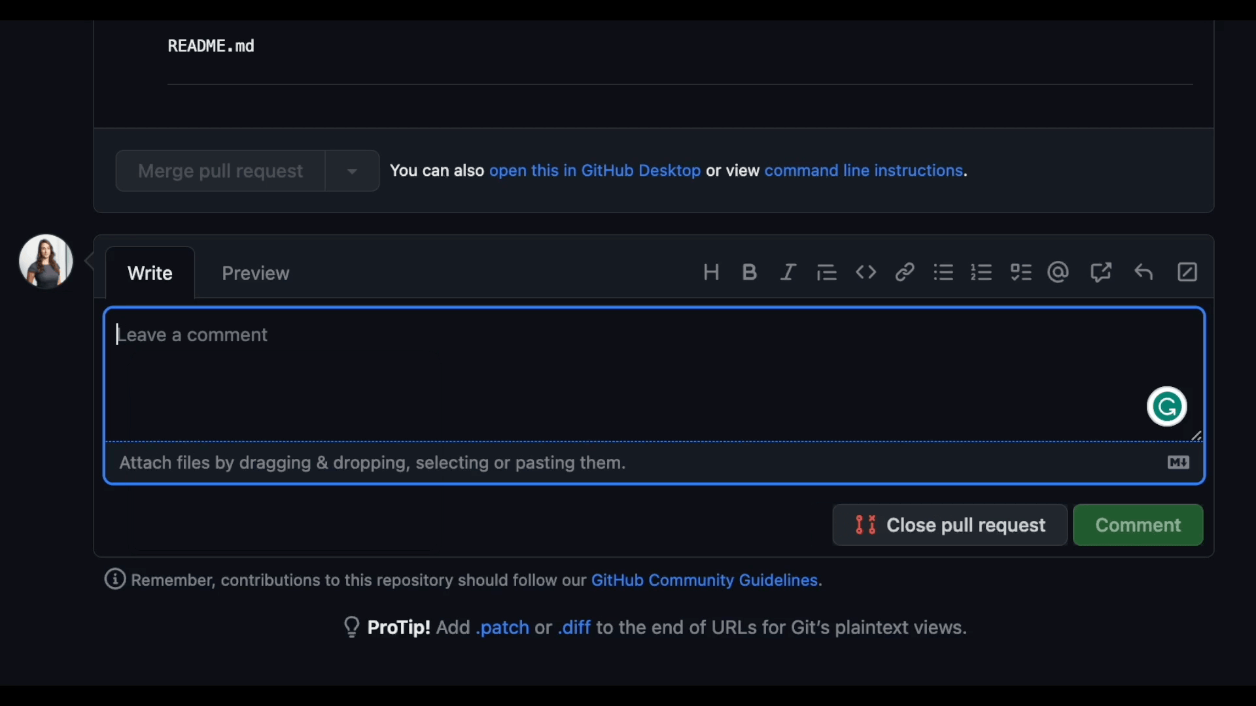The image size is (1256, 706).
Task: Add a link with chain icon
Action: pos(904,272)
